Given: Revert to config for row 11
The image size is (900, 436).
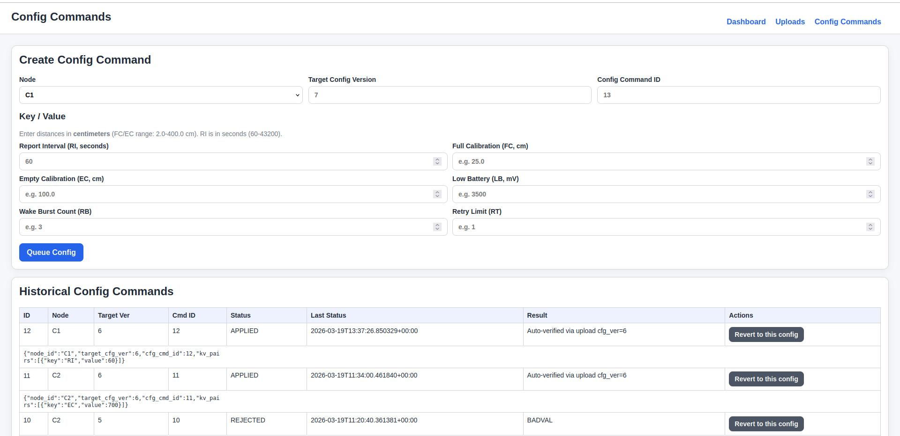Looking at the screenshot, I should click(x=766, y=379).
